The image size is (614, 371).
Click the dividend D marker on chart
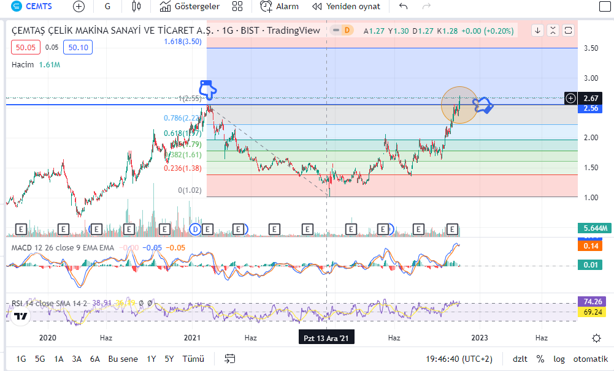[195, 229]
